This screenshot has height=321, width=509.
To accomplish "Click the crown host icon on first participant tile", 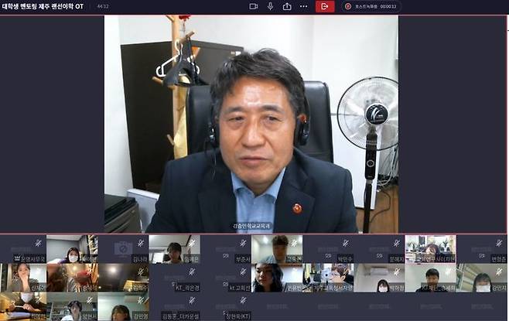I will (17, 258).
